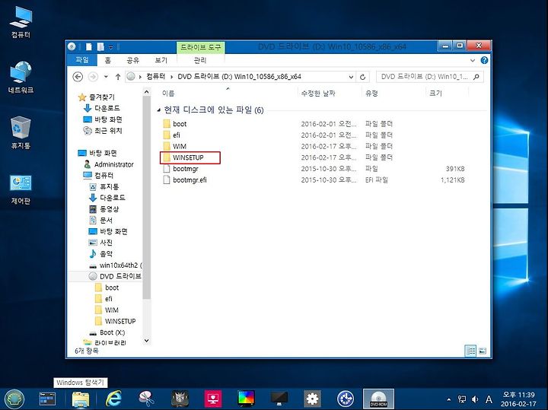The height and width of the screenshot is (410, 548).
Task: Show hidden tray icons arrow
Action: point(448,399)
